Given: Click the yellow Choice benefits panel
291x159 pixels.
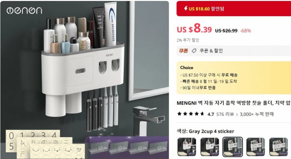Looking at the screenshot, I should (x=234, y=78).
